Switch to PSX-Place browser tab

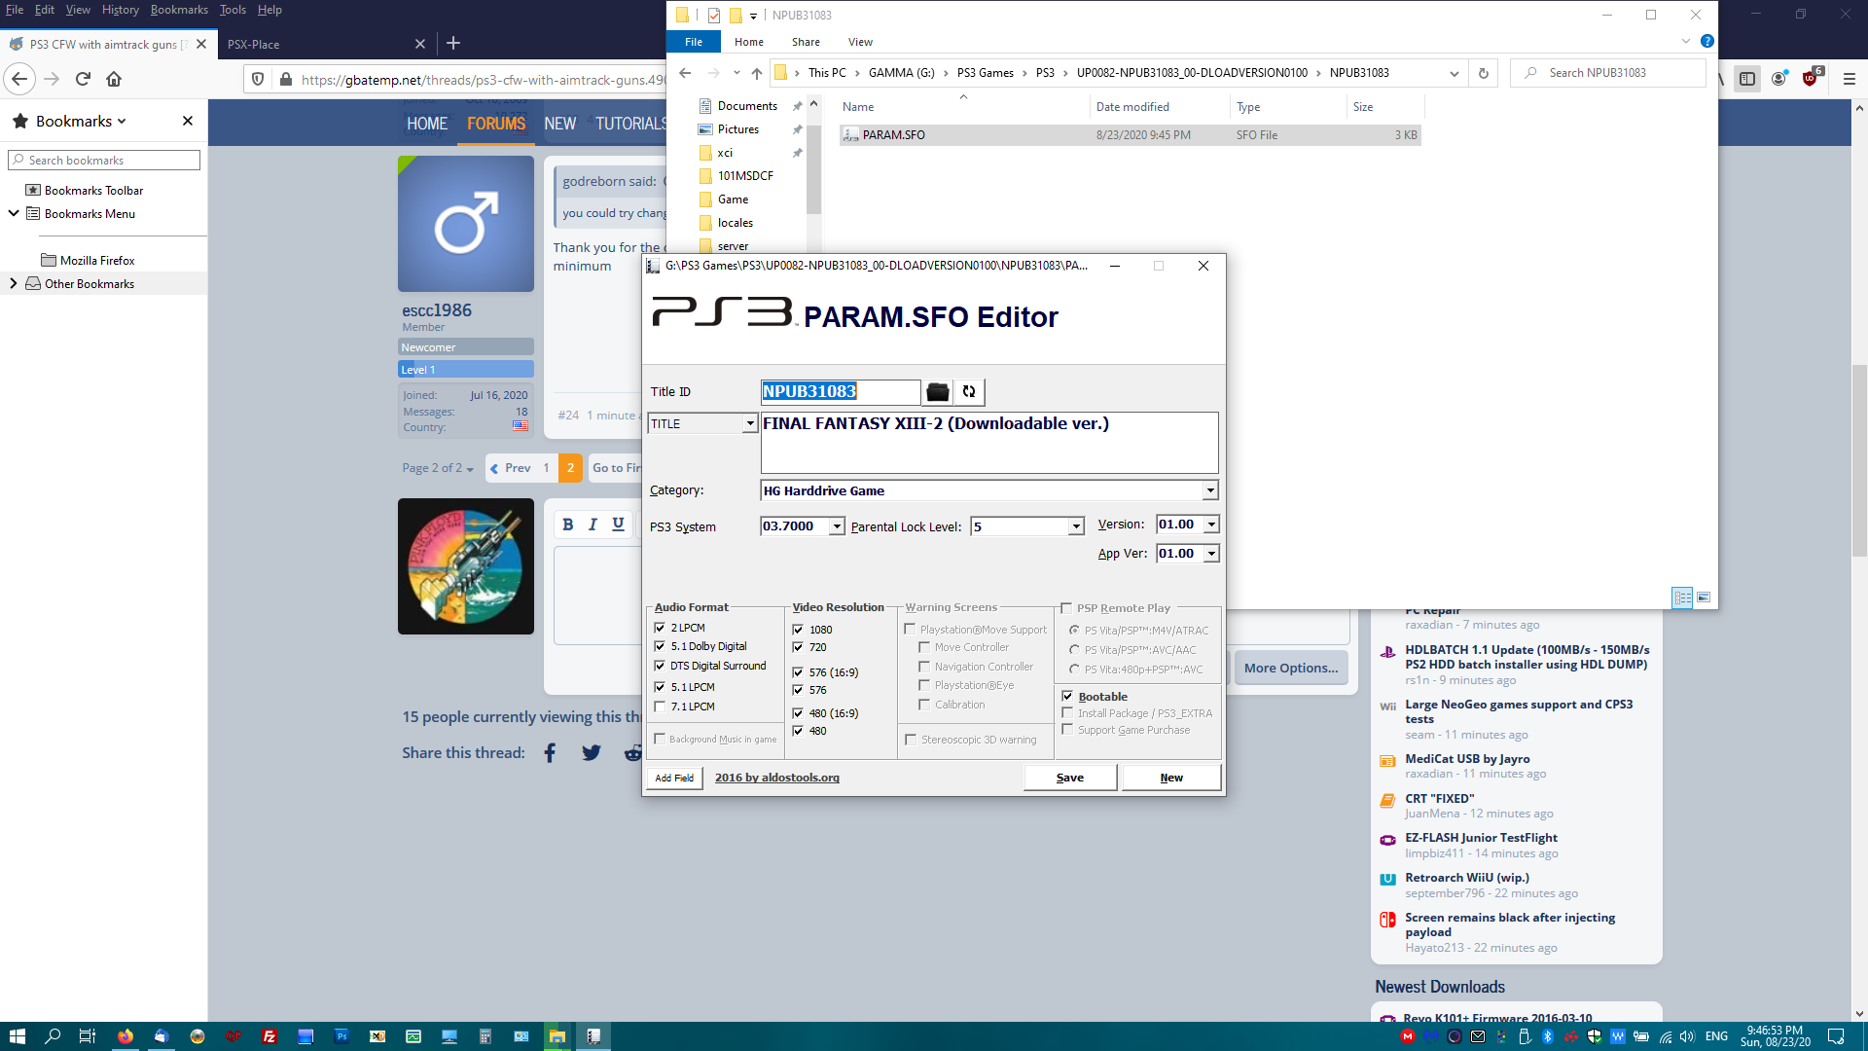point(326,44)
